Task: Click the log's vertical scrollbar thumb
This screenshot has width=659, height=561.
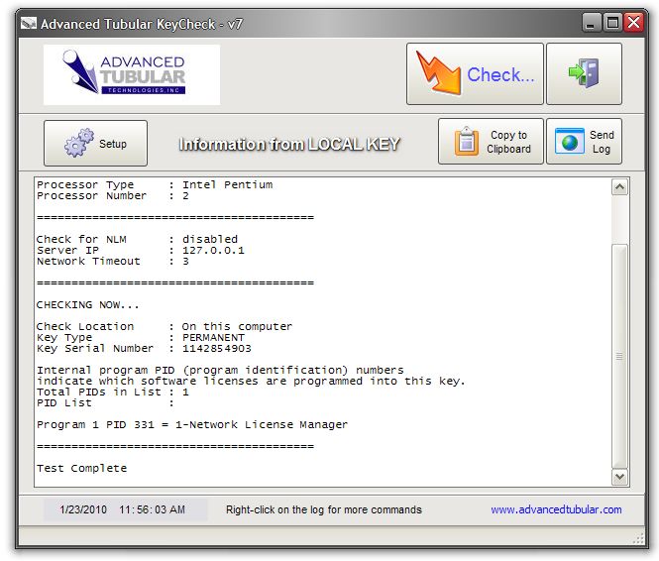Action: point(620,356)
